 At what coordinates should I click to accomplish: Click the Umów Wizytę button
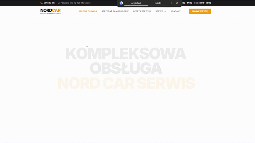point(200,11)
